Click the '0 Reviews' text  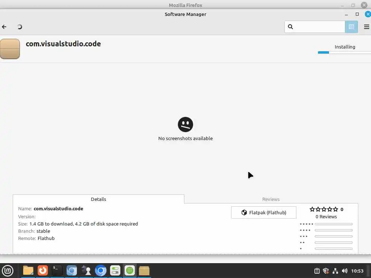tap(326, 216)
